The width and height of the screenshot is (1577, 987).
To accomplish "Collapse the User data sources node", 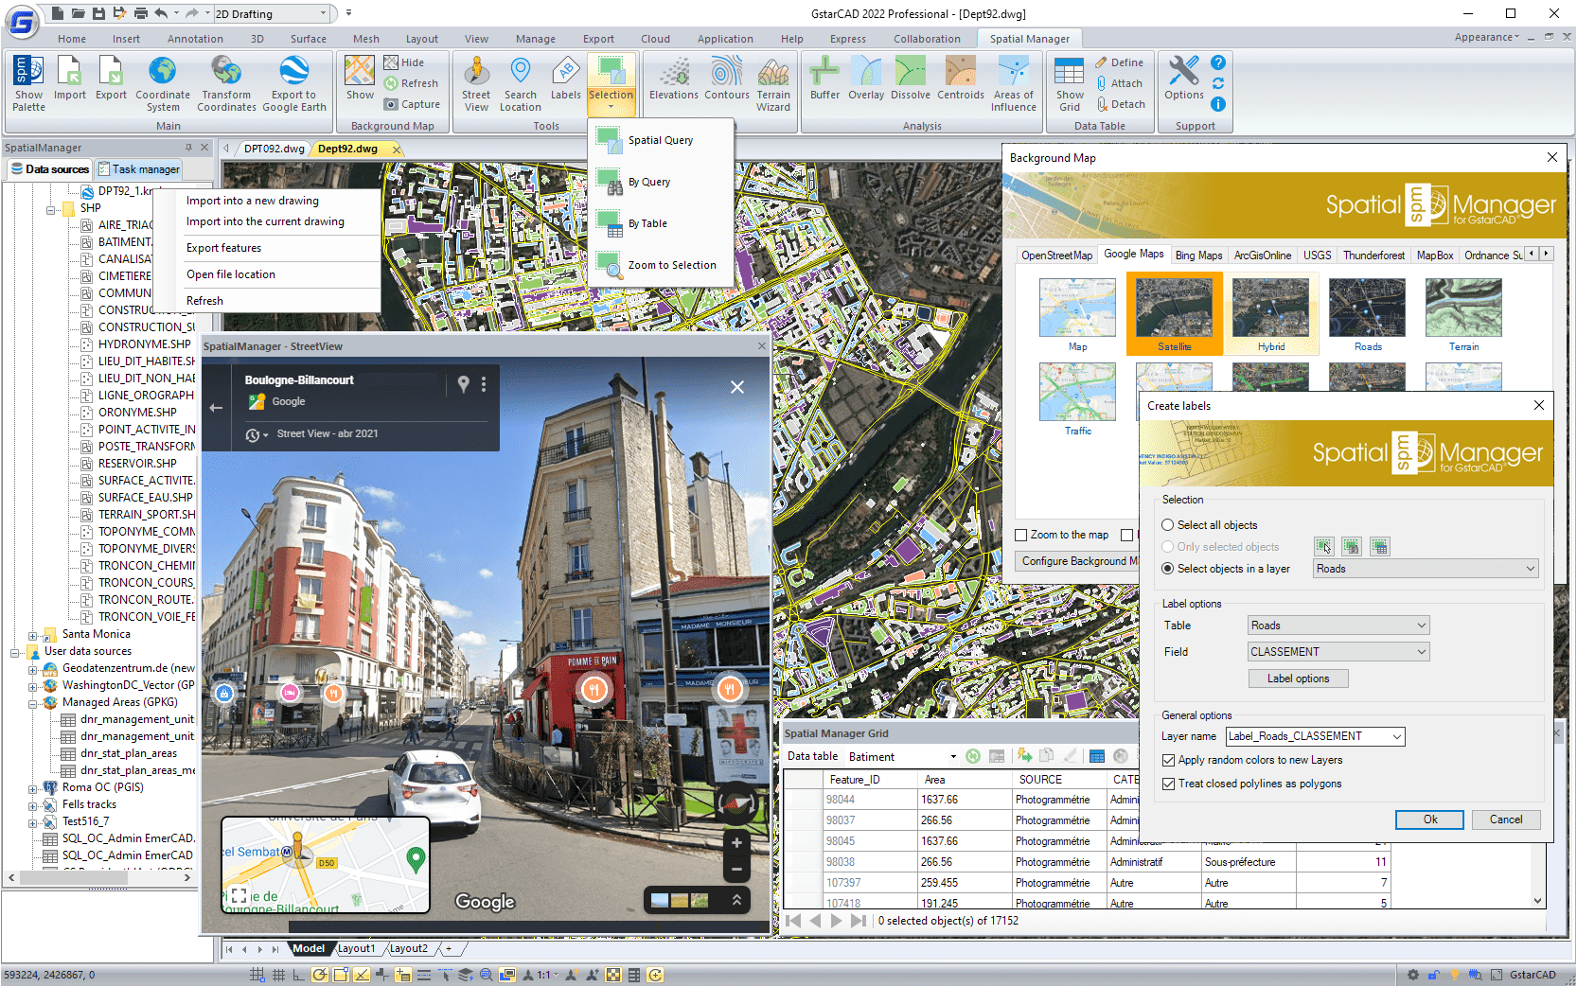I will [14, 653].
